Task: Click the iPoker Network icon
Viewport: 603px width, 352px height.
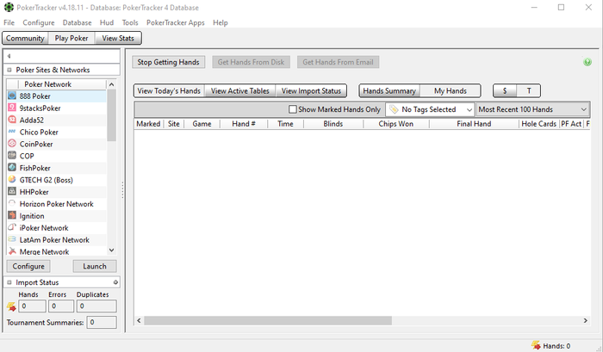Action: (12, 227)
